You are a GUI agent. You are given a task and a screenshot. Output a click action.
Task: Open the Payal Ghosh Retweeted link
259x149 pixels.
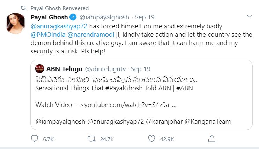coord(60,8)
